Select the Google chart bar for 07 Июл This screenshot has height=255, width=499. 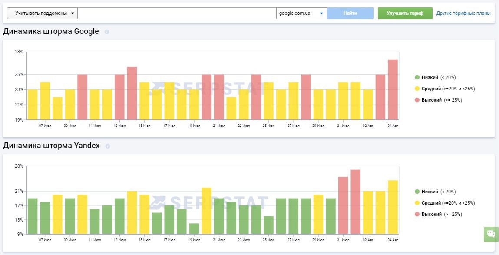(45, 101)
